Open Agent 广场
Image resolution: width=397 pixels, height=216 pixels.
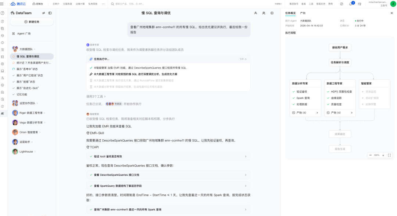click(24, 33)
